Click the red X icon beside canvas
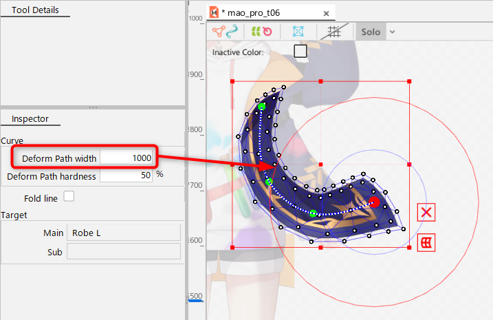Screen dimensions: 493x320 click(426, 212)
